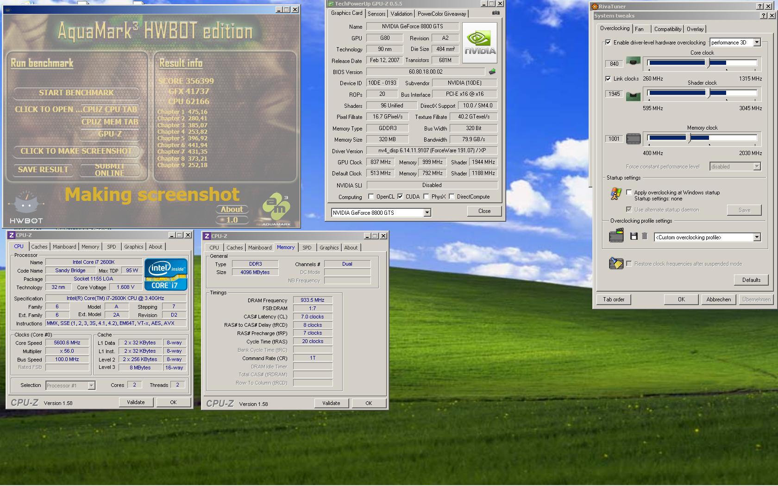The width and height of the screenshot is (778, 486).
Task: Click GPU-Z screenshot camera icon
Action: pos(496,13)
